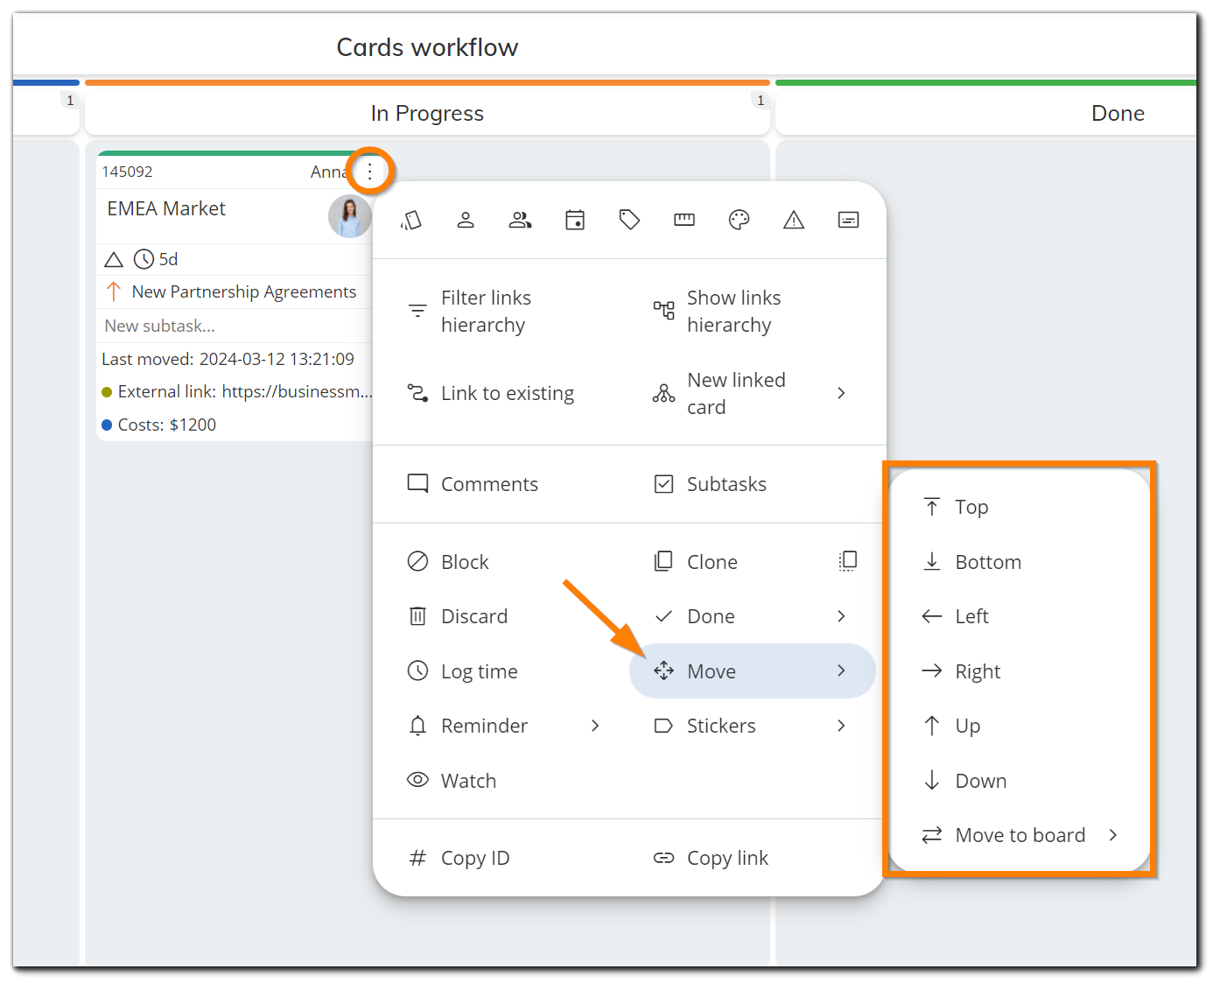This screenshot has width=1220, height=990.
Task: Click the External link field on card
Action: point(236,391)
